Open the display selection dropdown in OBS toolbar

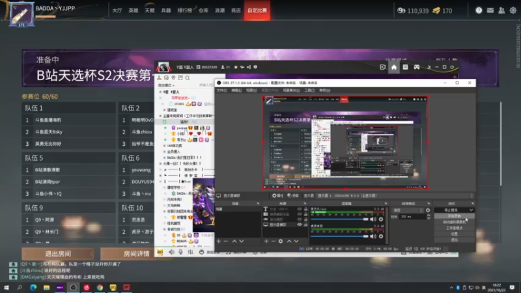395,196
